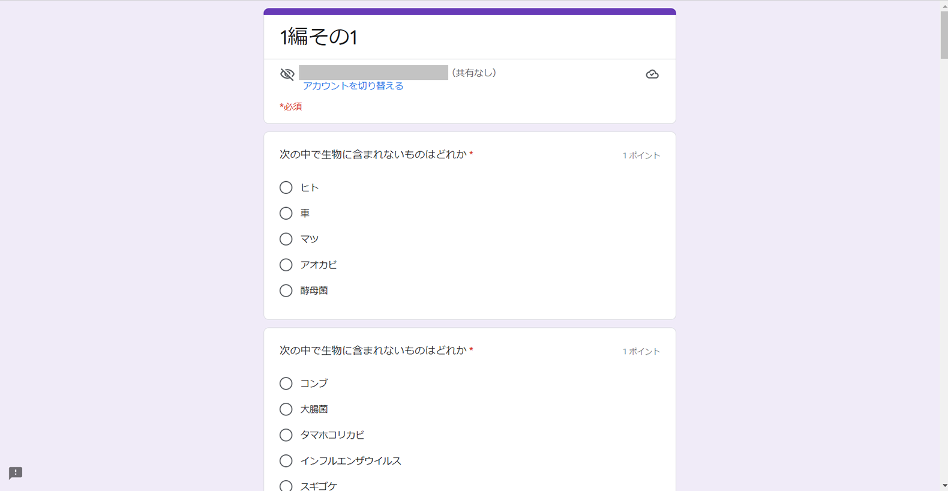Choose the コンブ radio option
The image size is (948, 491).
pos(286,384)
